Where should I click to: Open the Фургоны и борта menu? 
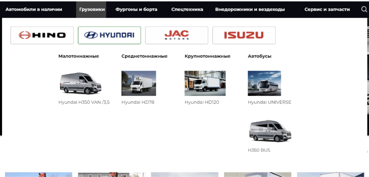[x=136, y=9]
